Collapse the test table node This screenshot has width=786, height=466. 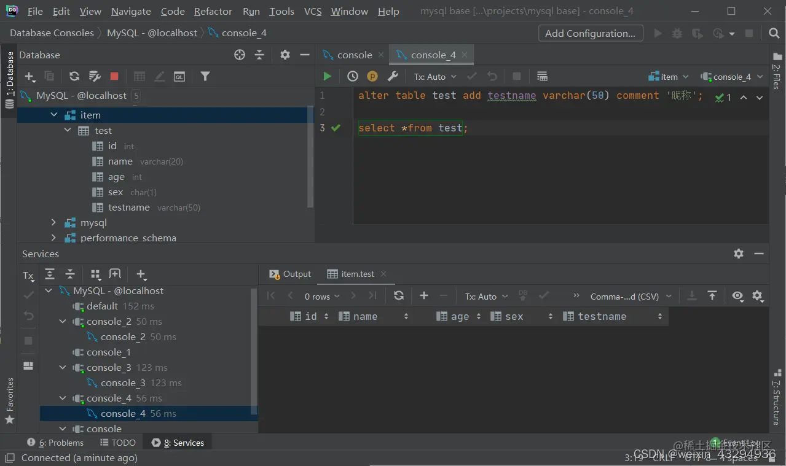(x=68, y=130)
